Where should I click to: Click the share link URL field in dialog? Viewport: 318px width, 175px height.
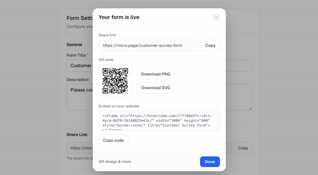click(148, 45)
